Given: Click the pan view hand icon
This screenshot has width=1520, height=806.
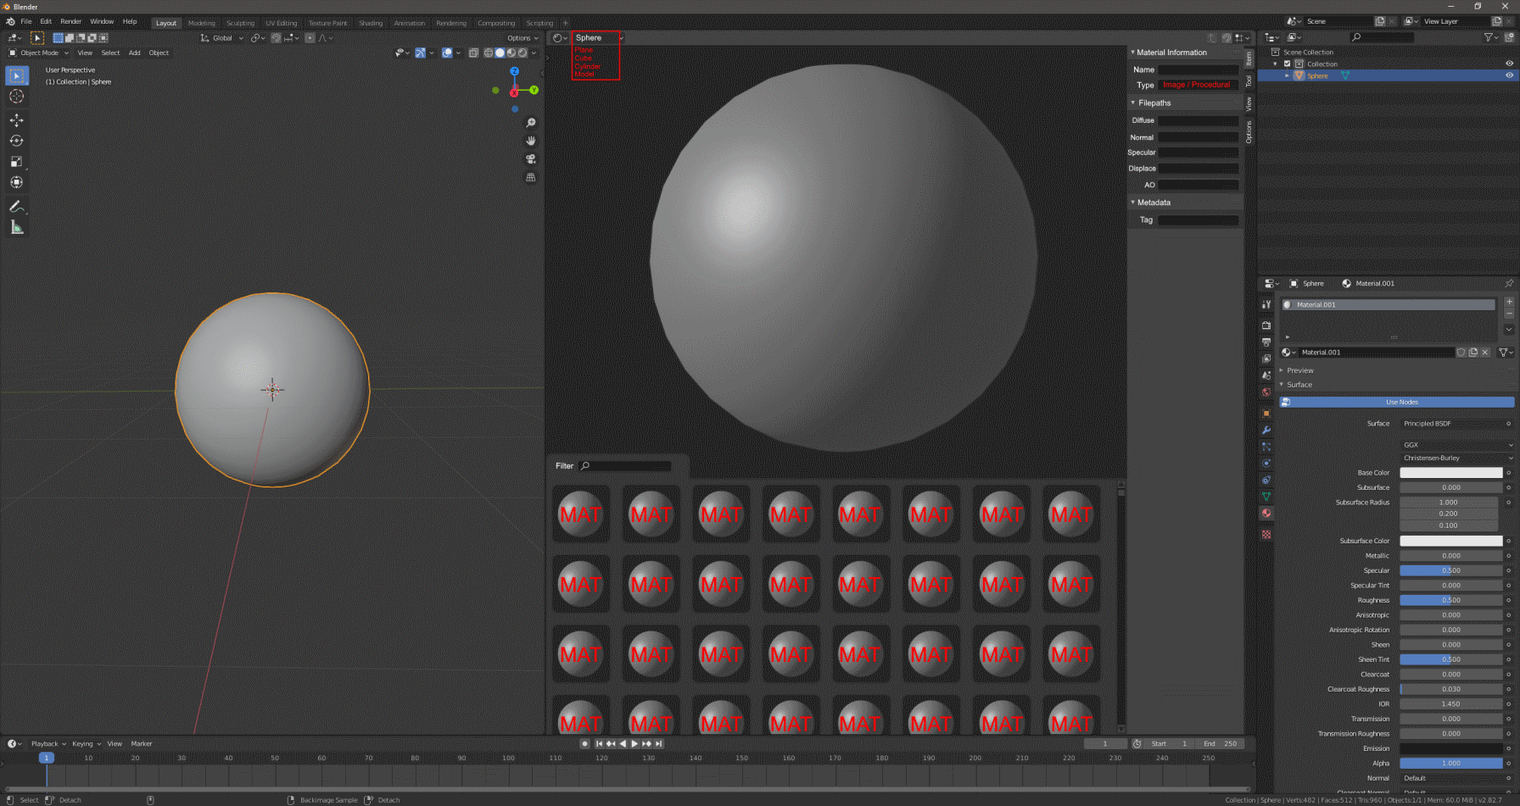Looking at the screenshot, I should 531,141.
